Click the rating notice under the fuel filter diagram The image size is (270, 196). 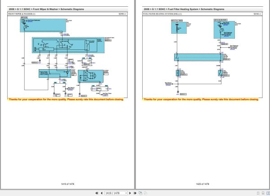(x=200, y=99)
